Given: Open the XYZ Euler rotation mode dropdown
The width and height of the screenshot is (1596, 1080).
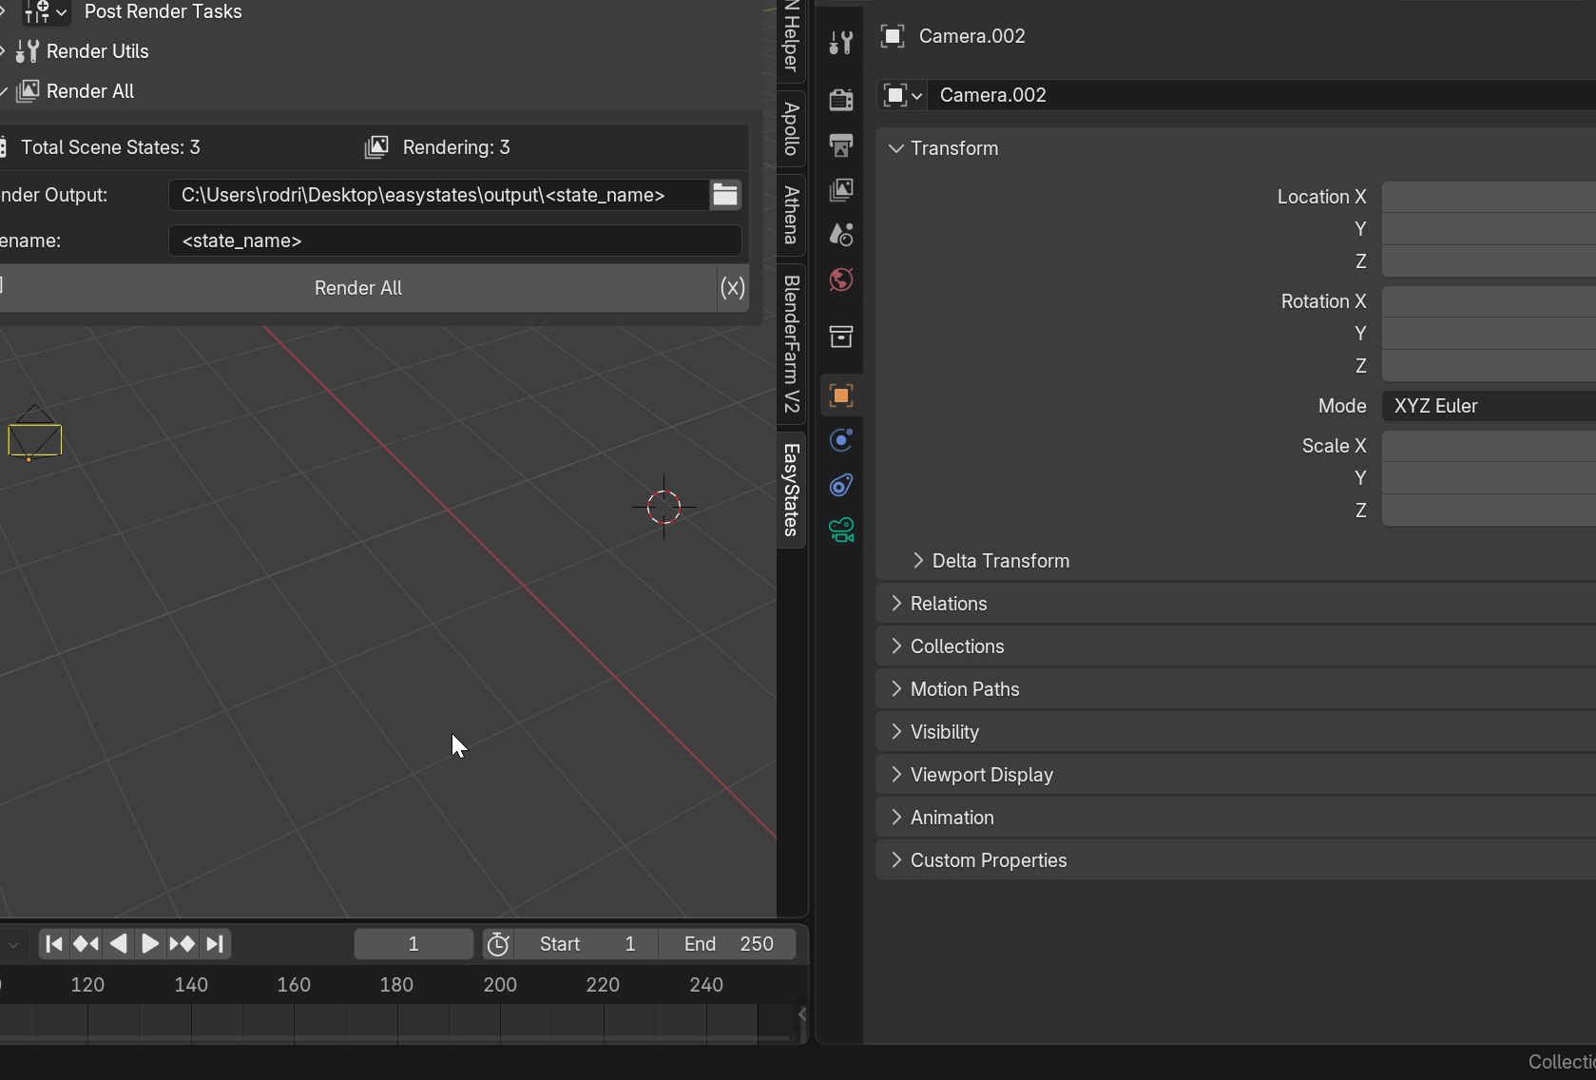Looking at the screenshot, I should pos(1488,406).
